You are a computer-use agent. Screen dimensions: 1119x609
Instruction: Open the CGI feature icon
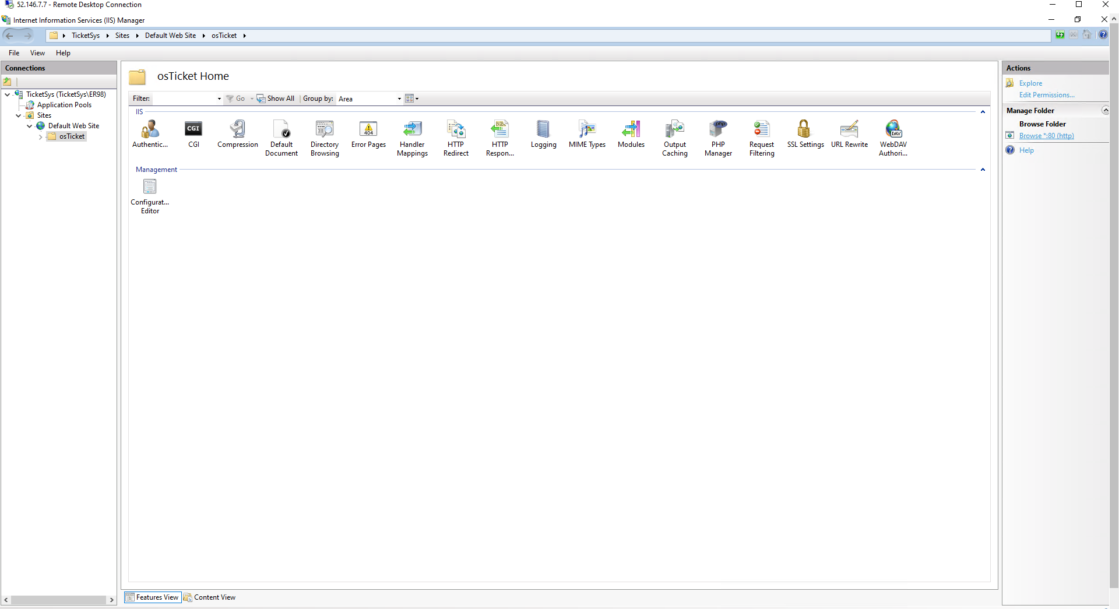tap(193, 134)
